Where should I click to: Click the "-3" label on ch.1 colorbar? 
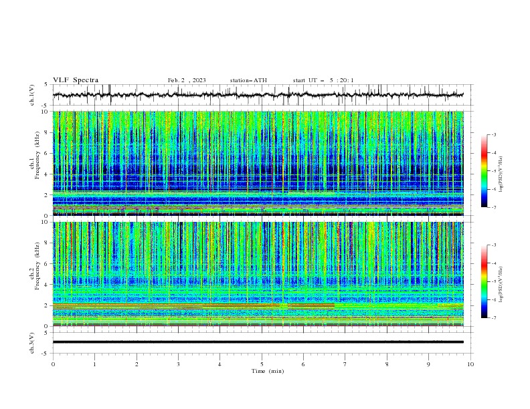(494, 134)
